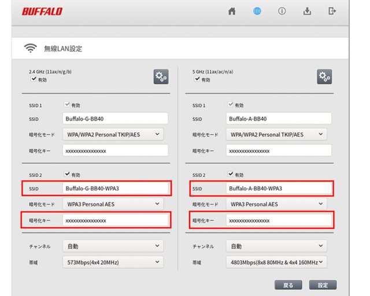Expand the 4803Mbps bandwidth dropdown
Image resolution: width=370 pixels, height=296 pixels.
point(276,262)
